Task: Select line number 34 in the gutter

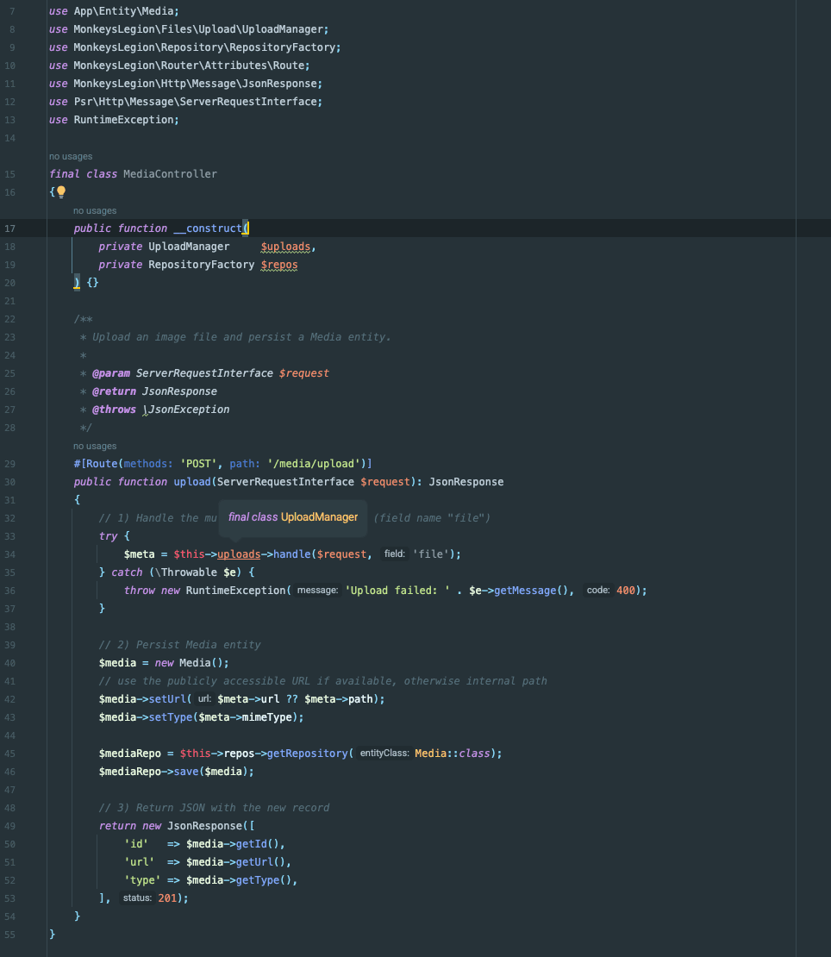Action: click(x=10, y=554)
